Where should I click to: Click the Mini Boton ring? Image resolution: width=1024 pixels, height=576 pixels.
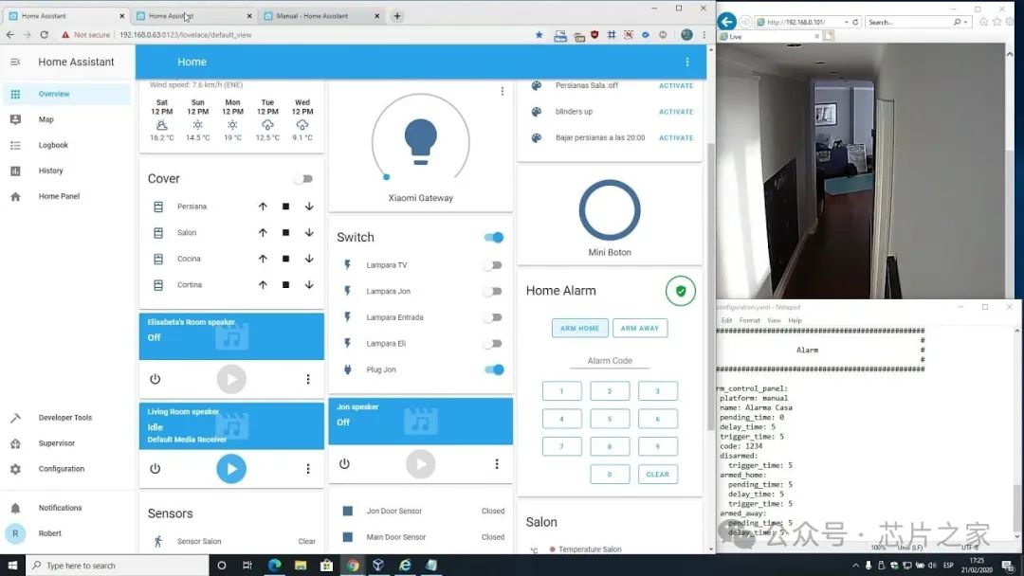pyautogui.click(x=610, y=210)
